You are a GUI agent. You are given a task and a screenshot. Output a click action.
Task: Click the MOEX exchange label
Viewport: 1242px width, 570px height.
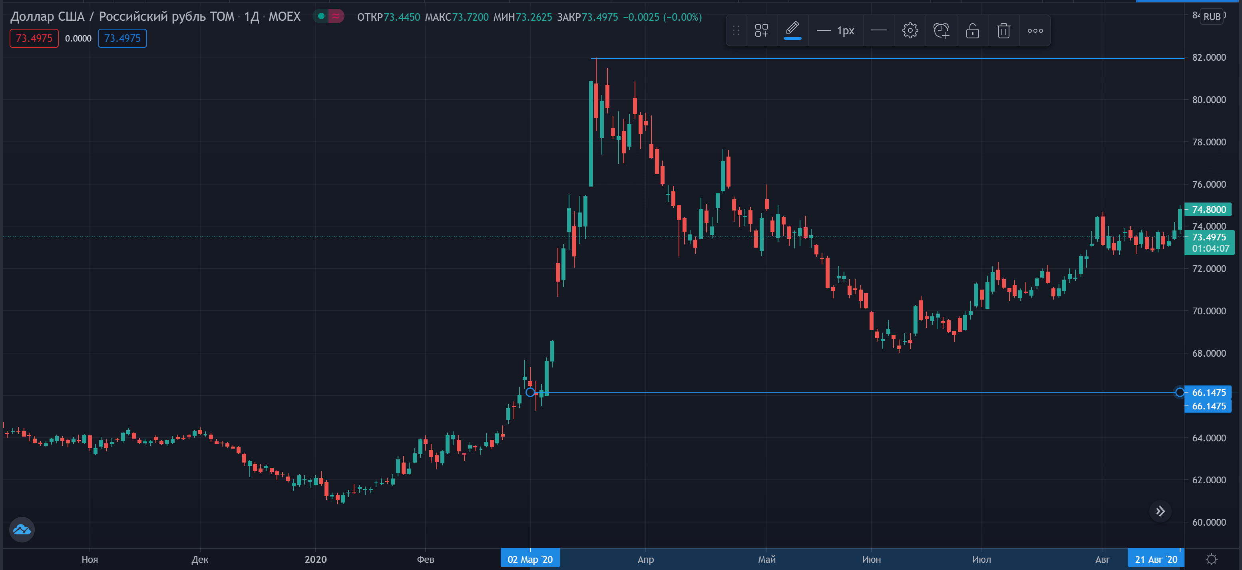[x=285, y=17]
